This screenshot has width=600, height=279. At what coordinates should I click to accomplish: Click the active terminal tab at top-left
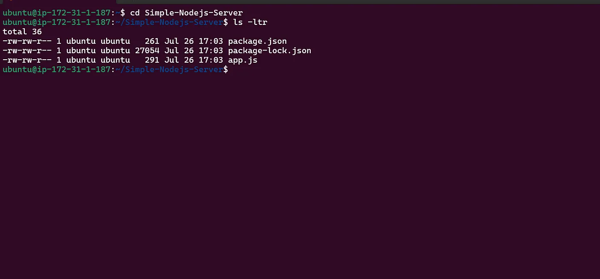click(x=59, y=2)
